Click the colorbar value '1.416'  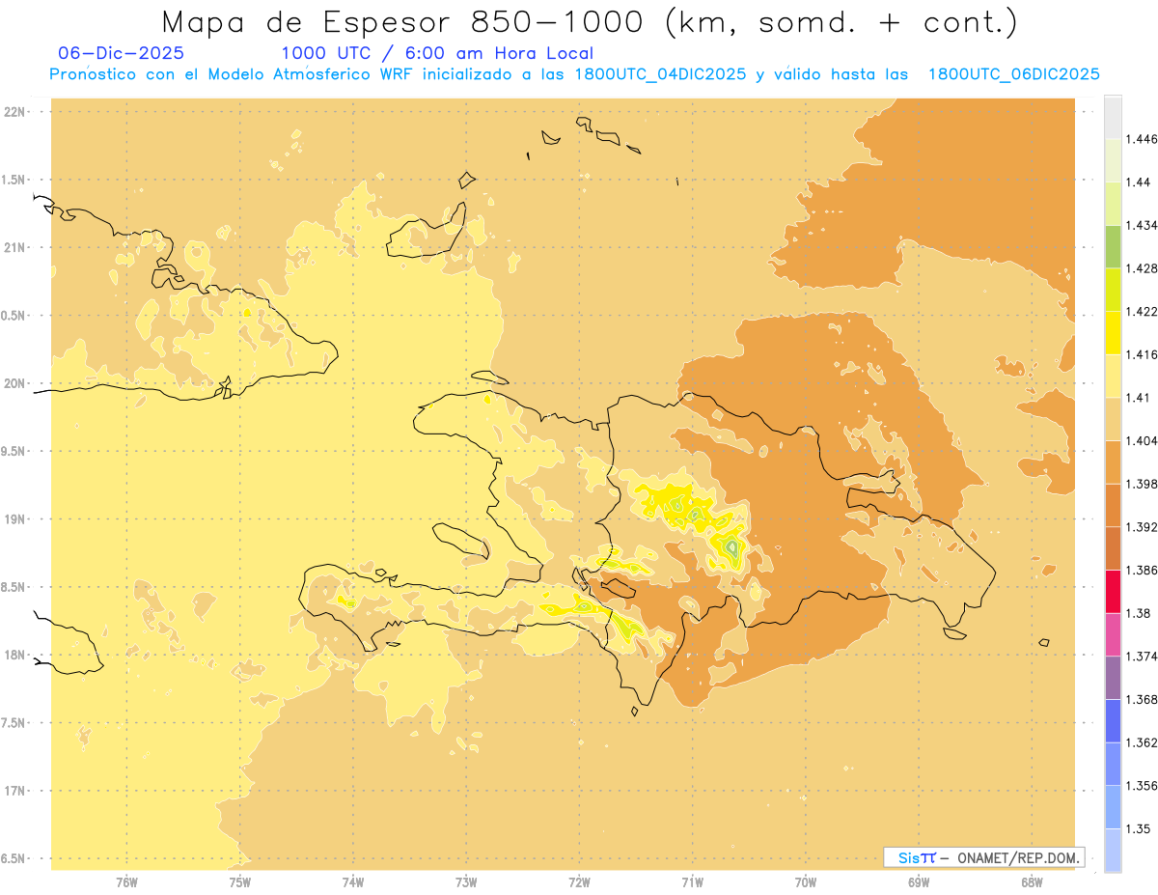click(x=1144, y=354)
